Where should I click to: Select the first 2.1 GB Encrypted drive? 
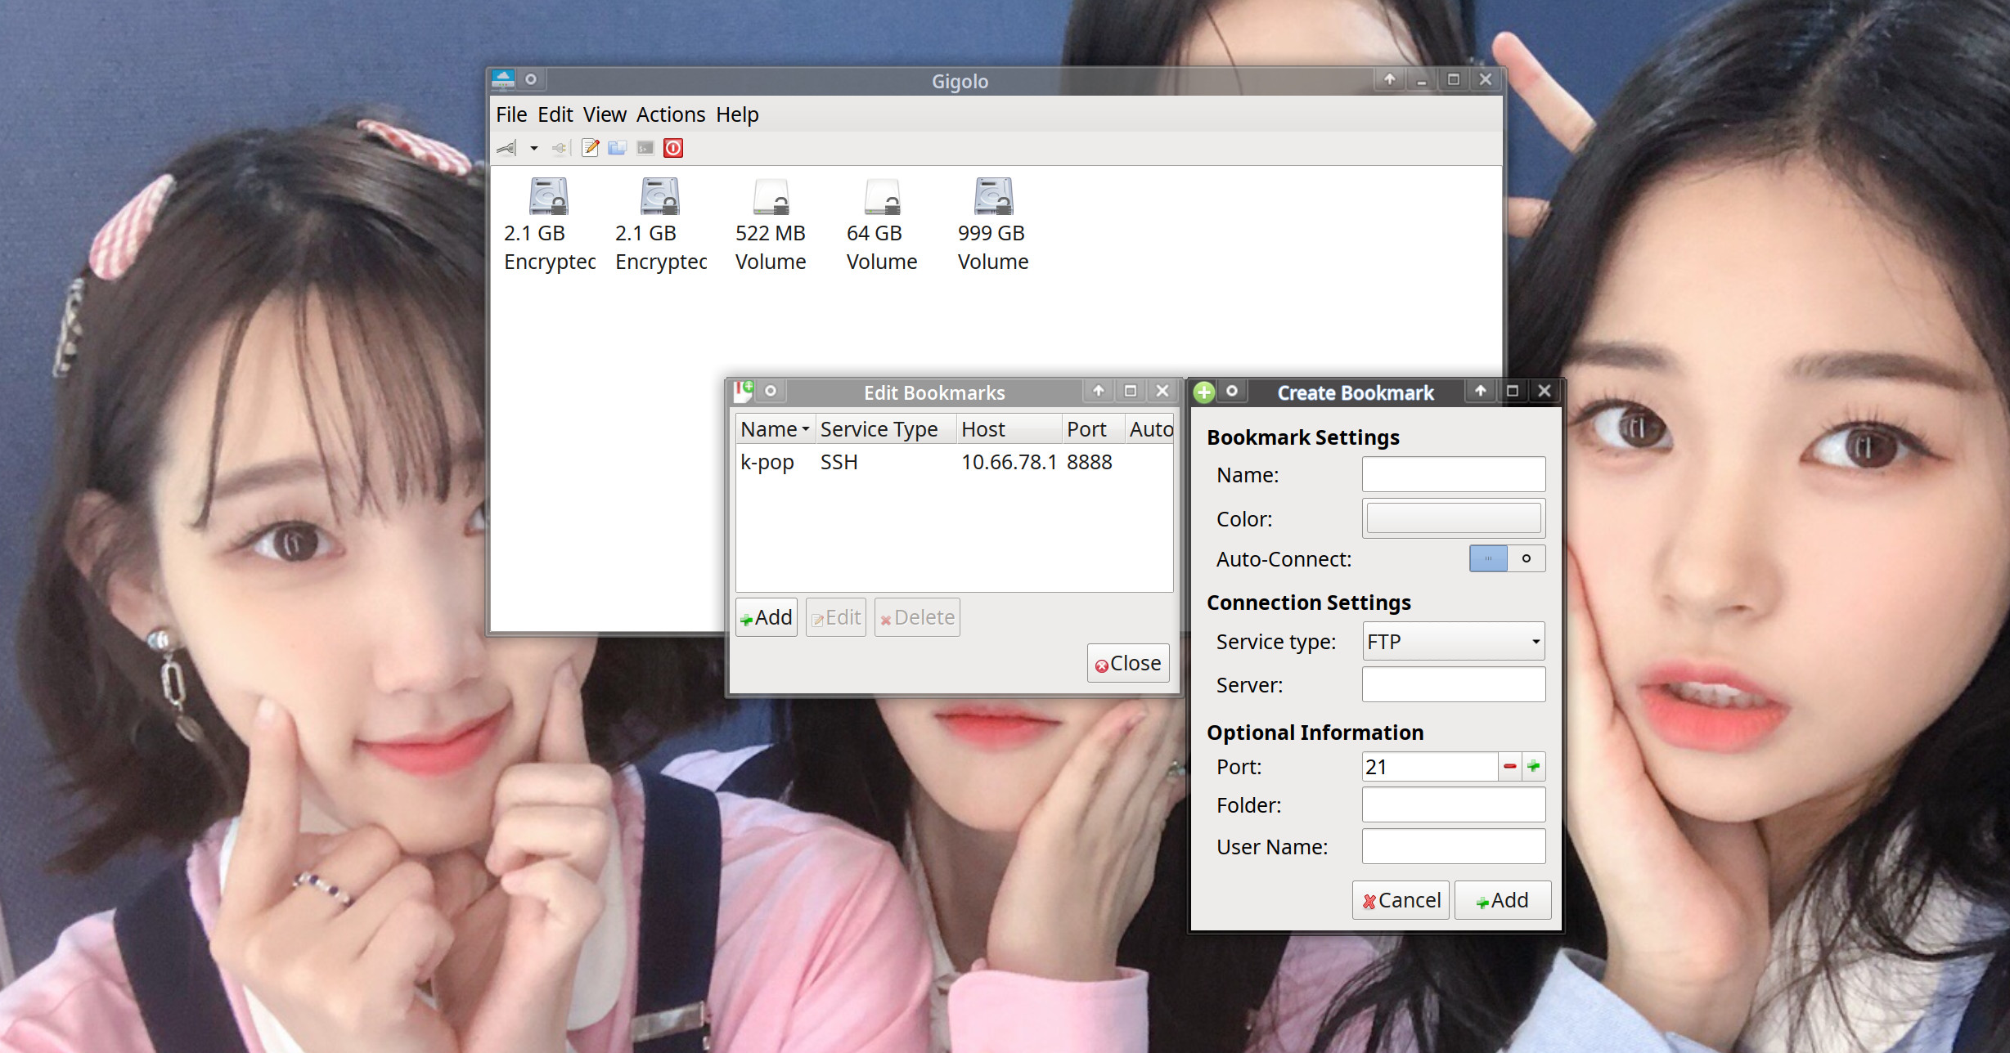tap(549, 225)
